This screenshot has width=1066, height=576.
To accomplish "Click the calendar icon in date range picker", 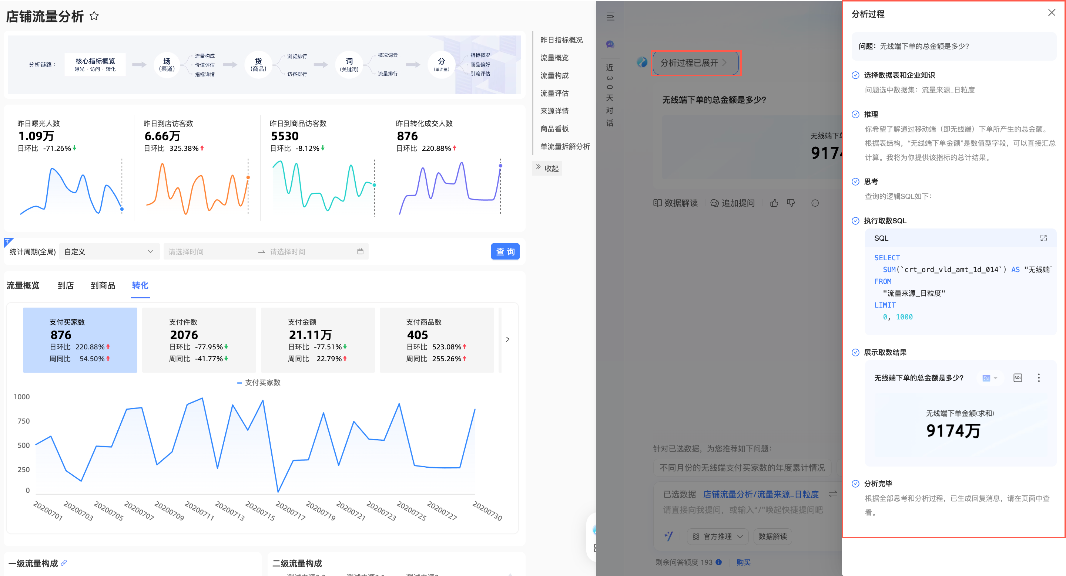I will click(360, 251).
